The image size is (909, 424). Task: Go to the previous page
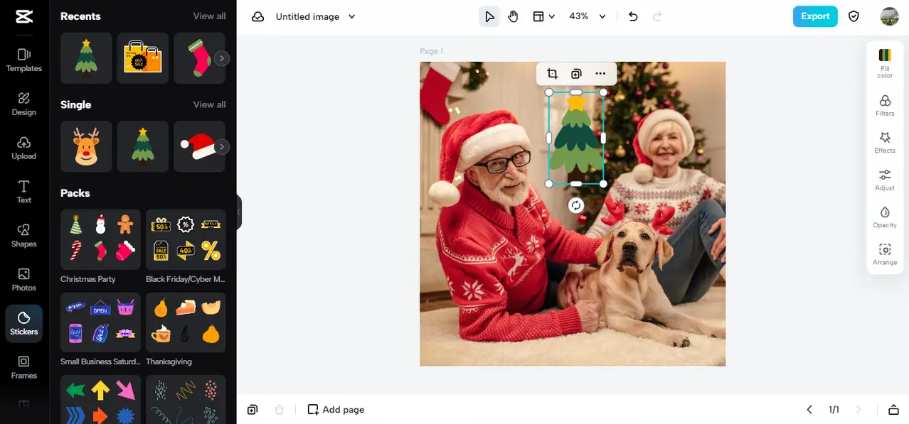click(809, 410)
